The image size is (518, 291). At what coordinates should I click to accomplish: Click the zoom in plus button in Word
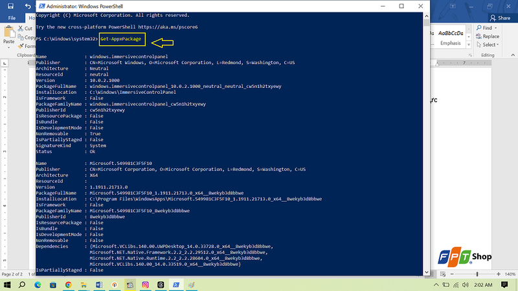(499, 274)
